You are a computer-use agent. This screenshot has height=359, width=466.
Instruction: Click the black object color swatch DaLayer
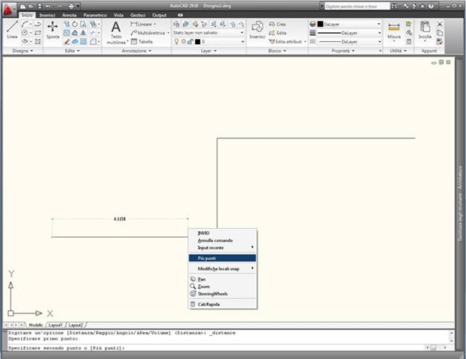[x=320, y=24]
